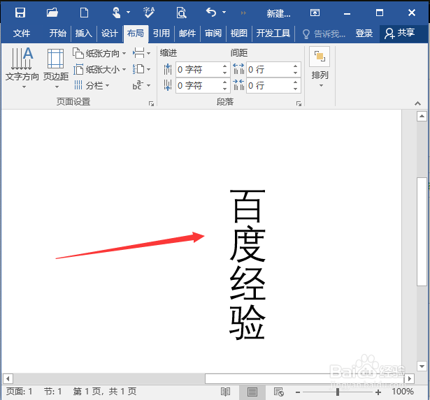
Task: Click spacing before value field
Action: (x=269, y=69)
